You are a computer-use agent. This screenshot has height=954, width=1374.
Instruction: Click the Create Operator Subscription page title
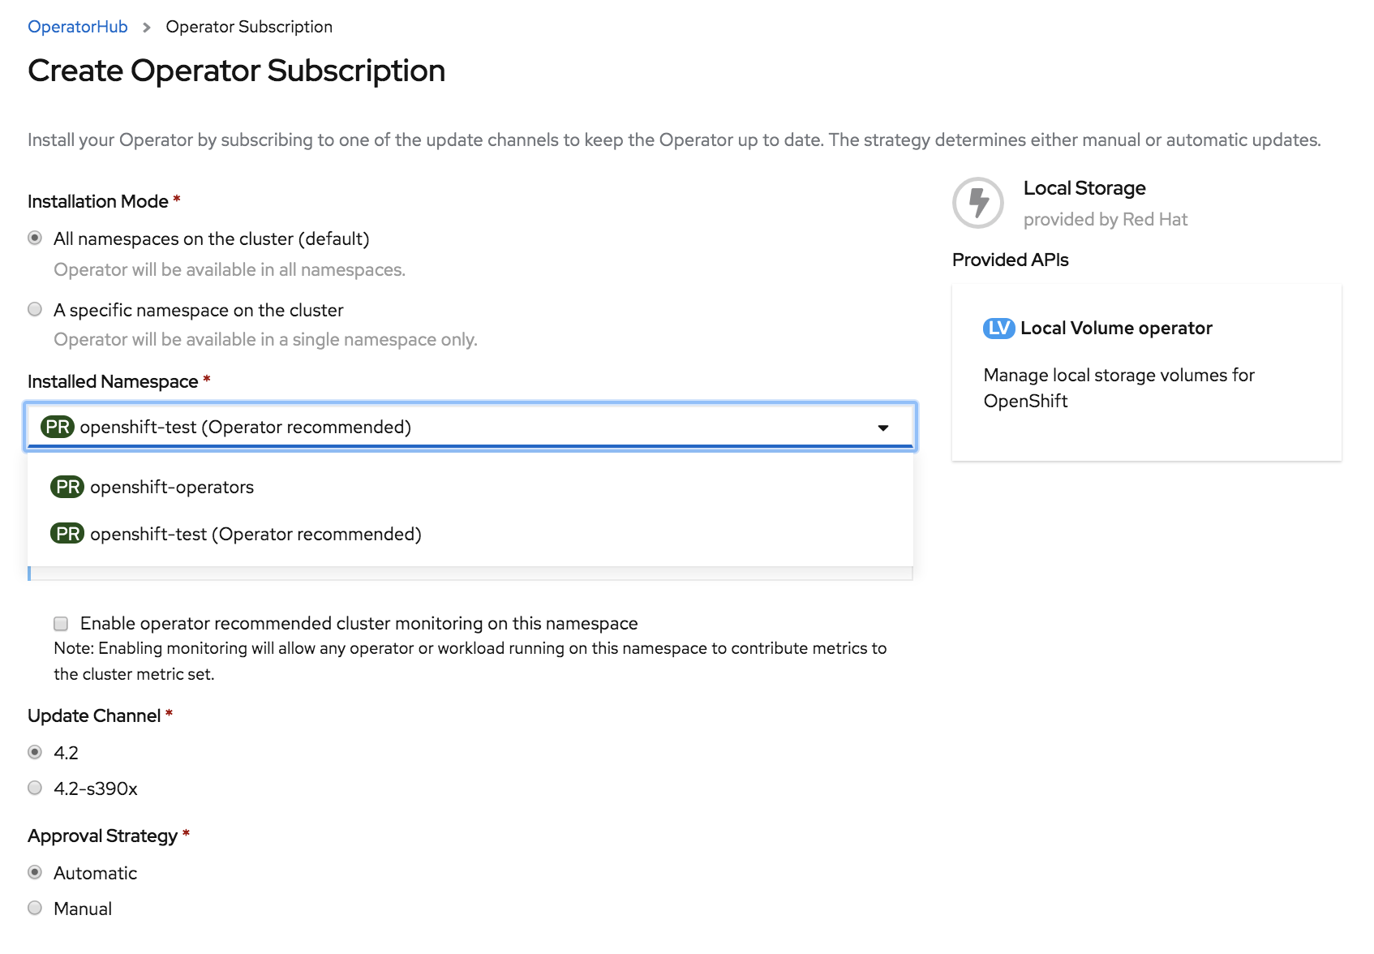pos(236,71)
